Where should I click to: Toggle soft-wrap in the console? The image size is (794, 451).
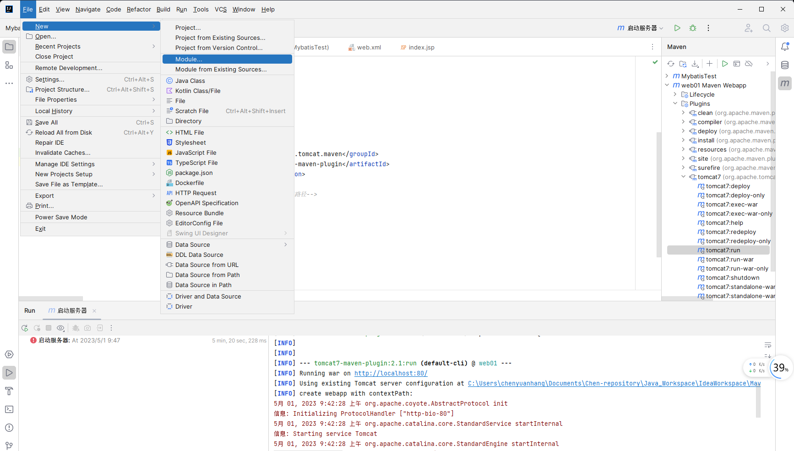click(x=768, y=345)
